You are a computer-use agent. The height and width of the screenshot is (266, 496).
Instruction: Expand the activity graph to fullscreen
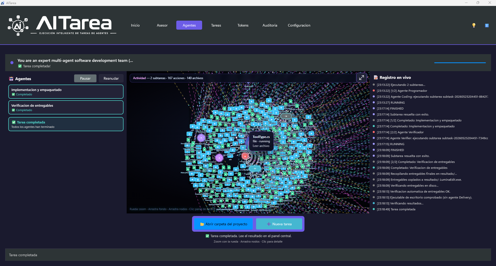pyautogui.click(x=361, y=78)
